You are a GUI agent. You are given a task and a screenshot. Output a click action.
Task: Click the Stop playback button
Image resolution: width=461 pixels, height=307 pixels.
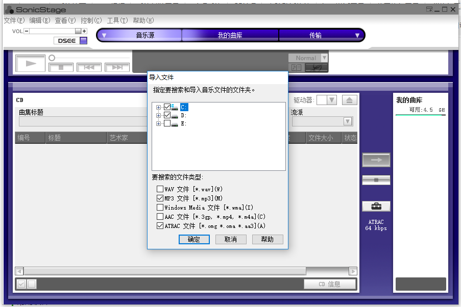click(61, 67)
